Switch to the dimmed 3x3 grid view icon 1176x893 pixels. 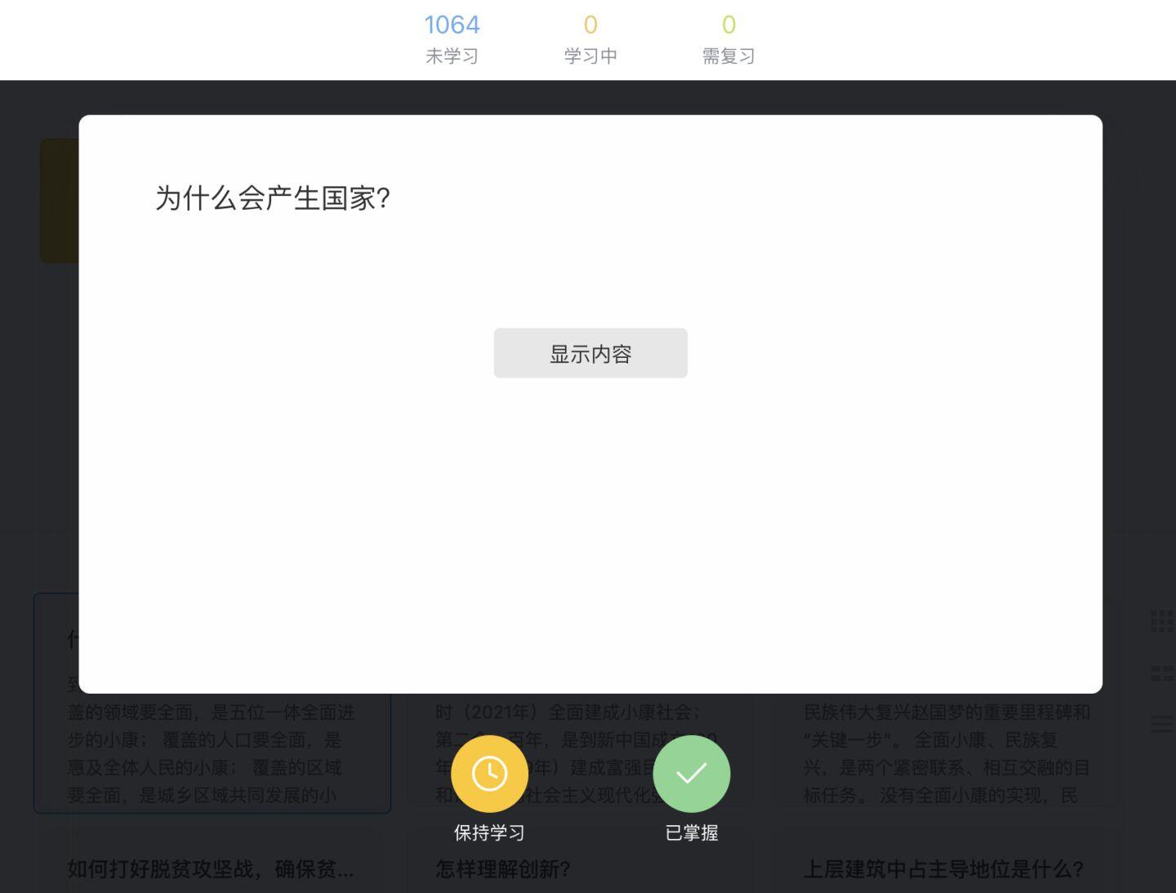coord(1161,621)
